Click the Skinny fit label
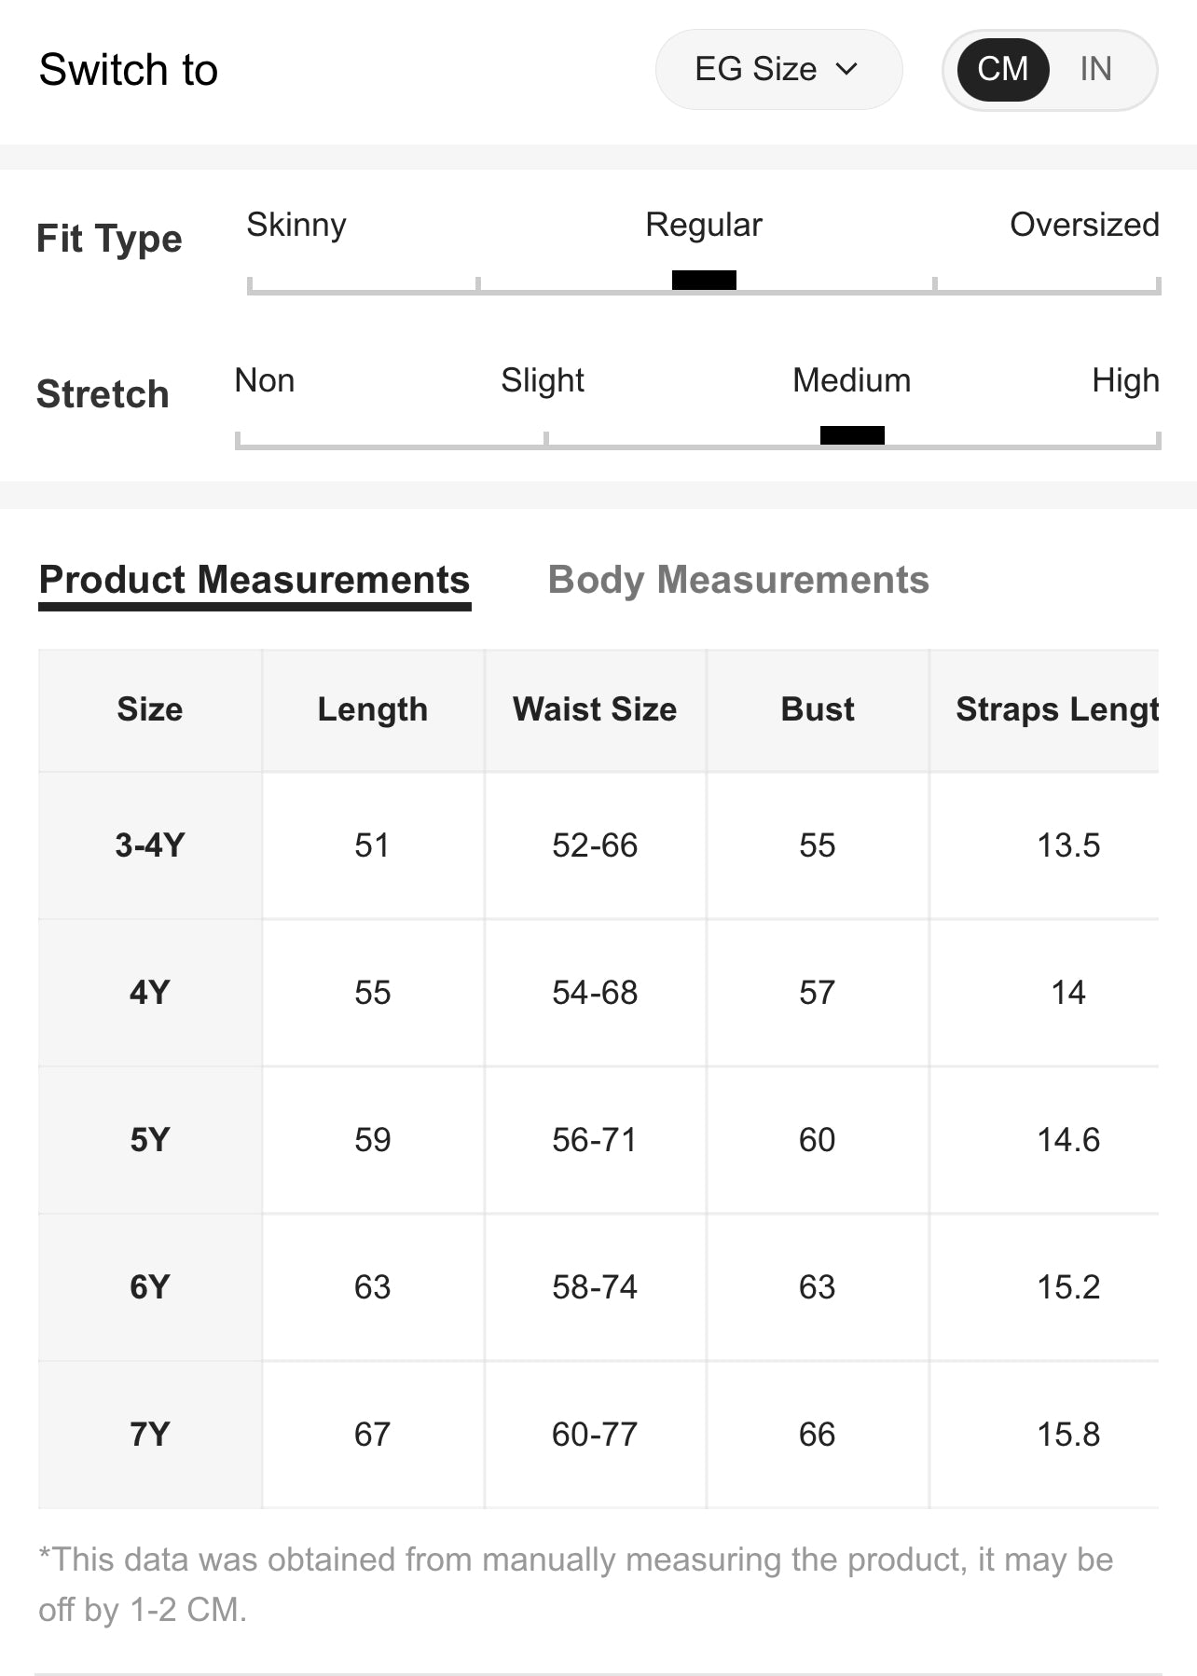This screenshot has height=1676, width=1197. coord(296,225)
